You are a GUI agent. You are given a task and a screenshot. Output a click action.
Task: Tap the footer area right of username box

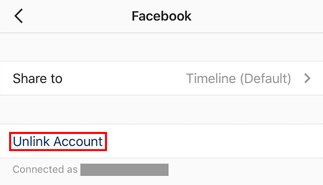246,170
